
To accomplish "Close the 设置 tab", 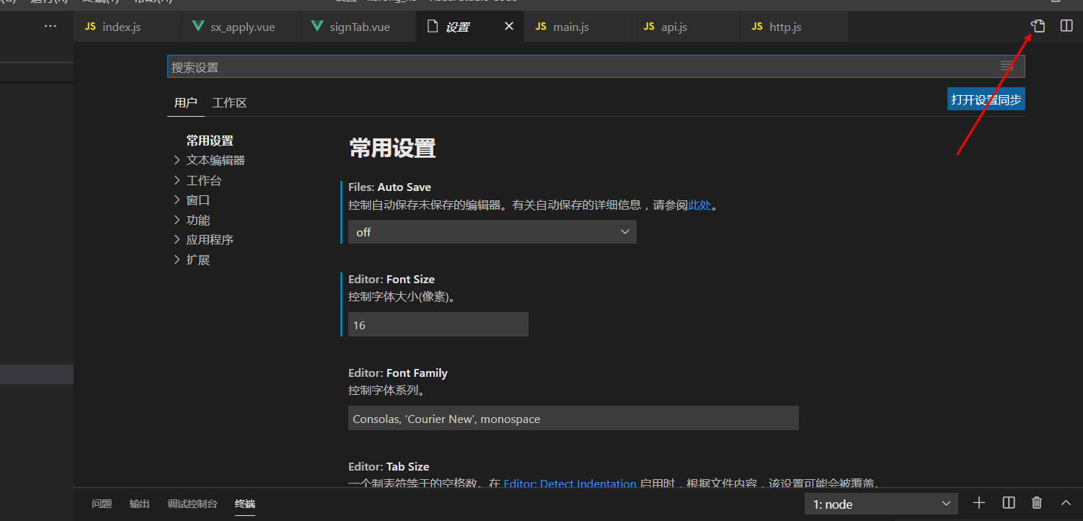I will click(509, 26).
